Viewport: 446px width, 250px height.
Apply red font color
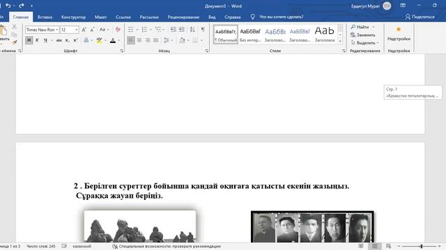pyautogui.click(x=113, y=40)
